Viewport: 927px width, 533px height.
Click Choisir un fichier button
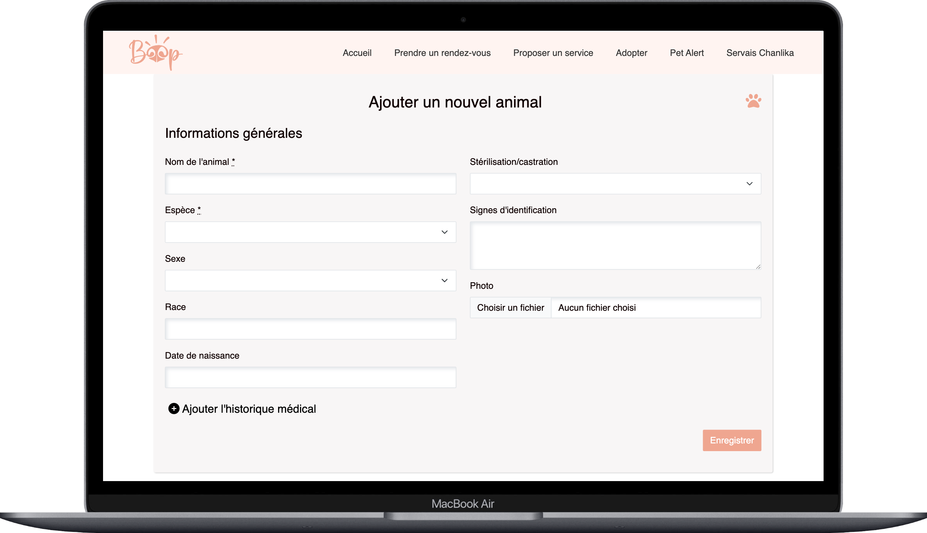[x=510, y=307]
